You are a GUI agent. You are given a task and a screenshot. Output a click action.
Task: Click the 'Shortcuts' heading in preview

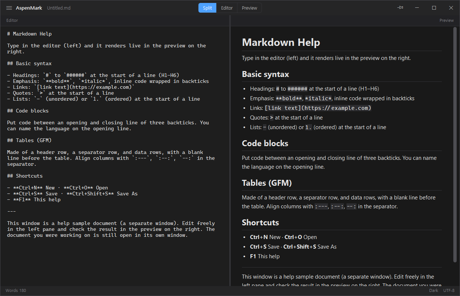260,222
